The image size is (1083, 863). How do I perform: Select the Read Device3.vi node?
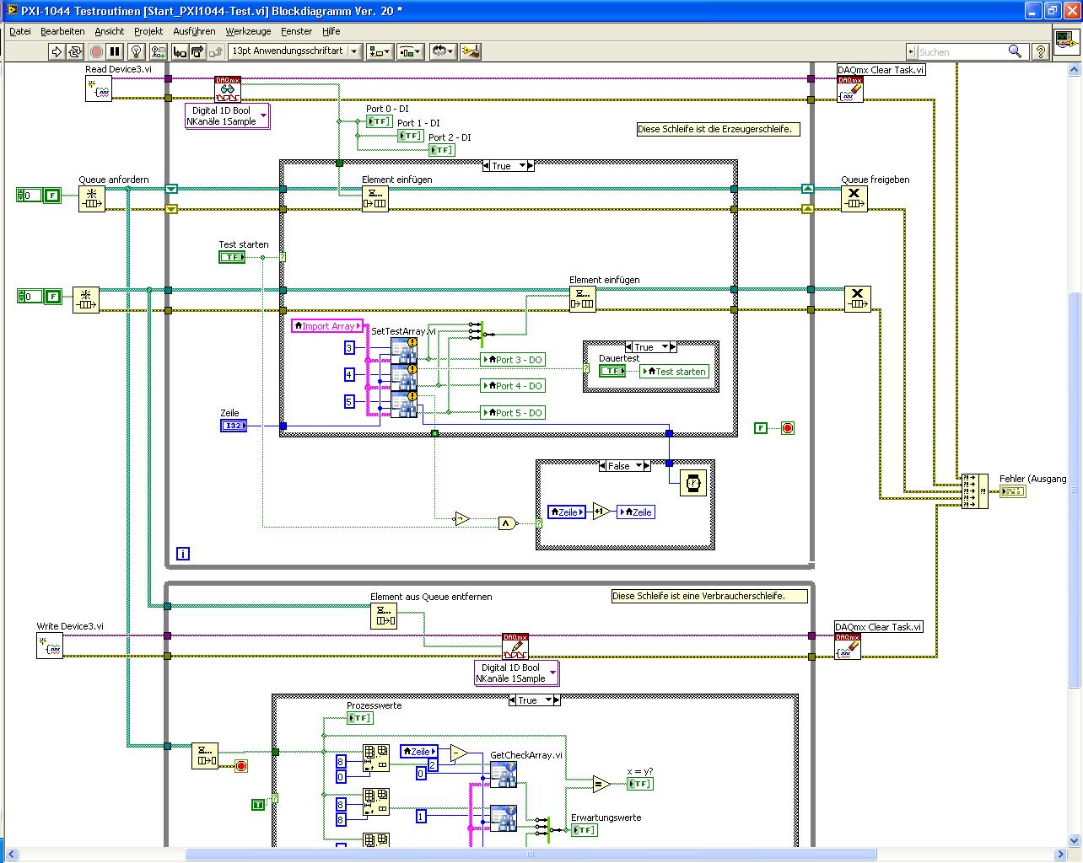pos(99,88)
